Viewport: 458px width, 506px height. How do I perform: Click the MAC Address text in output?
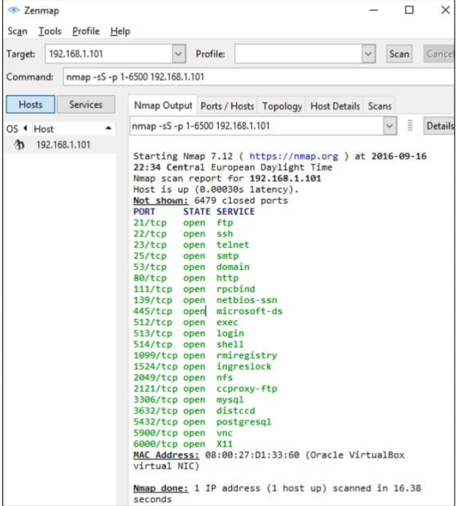[x=167, y=455]
